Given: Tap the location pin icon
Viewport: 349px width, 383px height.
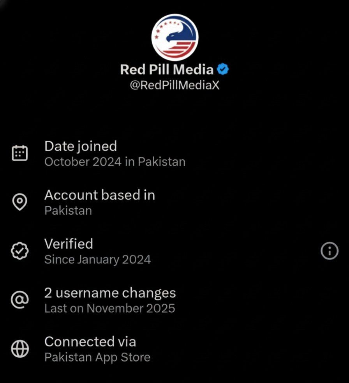Looking at the screenshot, I should point(20,202).
